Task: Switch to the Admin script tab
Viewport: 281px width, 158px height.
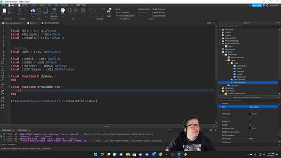Action: [32, 23]
